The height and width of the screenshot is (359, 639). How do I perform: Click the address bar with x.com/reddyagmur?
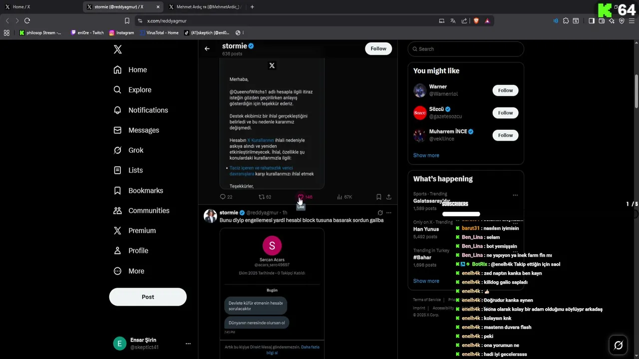[x=285, y=21]
